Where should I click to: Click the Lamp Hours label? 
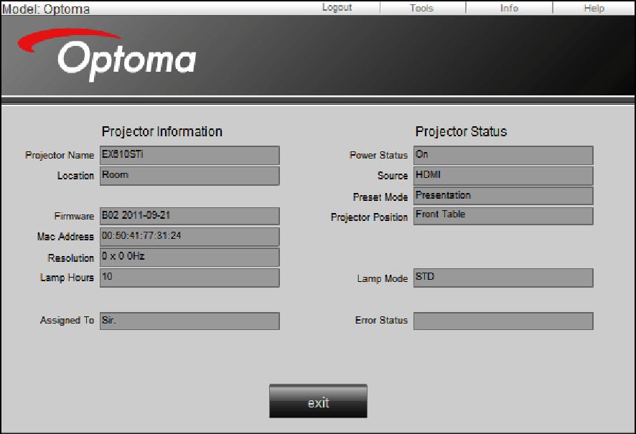pos(67,278)
